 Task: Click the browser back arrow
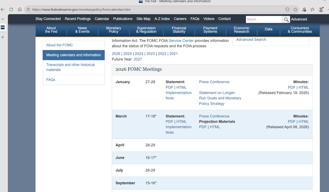(3, 9)
